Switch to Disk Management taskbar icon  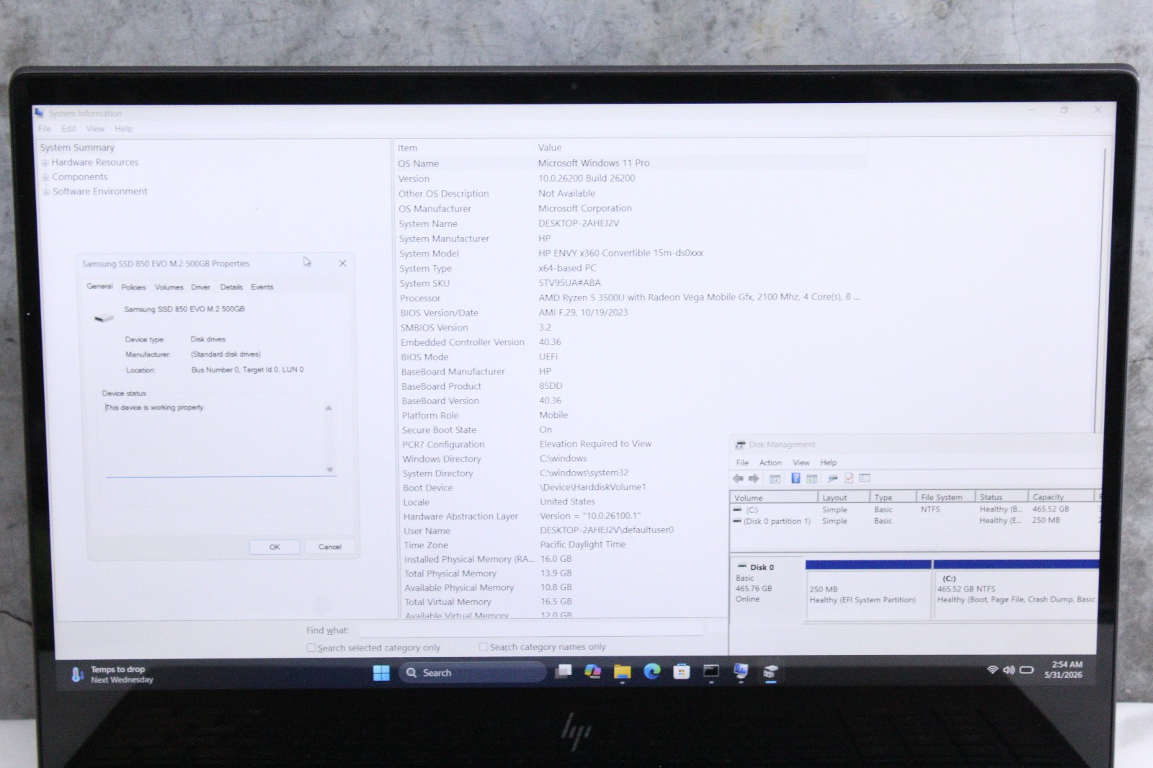pos(770,672)
